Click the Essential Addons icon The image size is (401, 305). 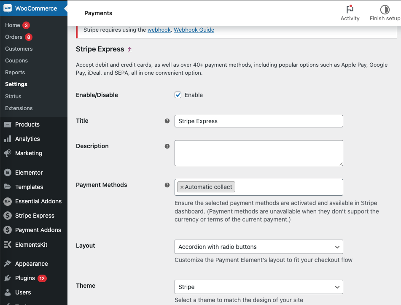point(8,201)
